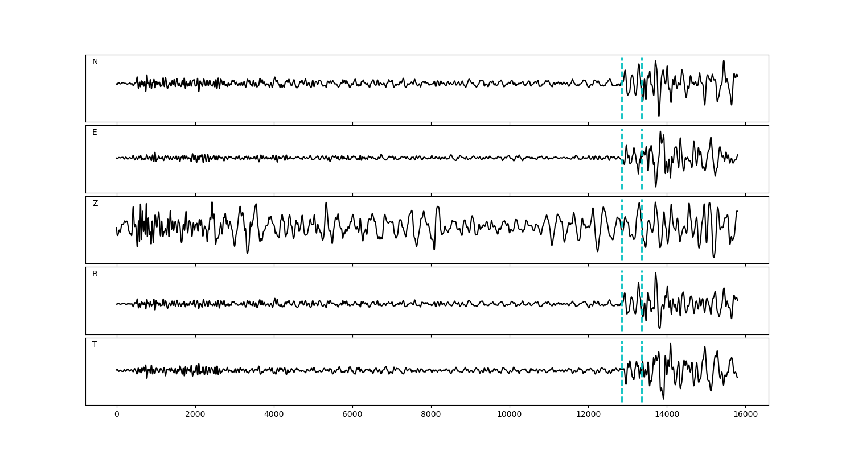Click the 14000 x-axis tick label
This screenshot has width=854, height=455.
coord(667,415)
